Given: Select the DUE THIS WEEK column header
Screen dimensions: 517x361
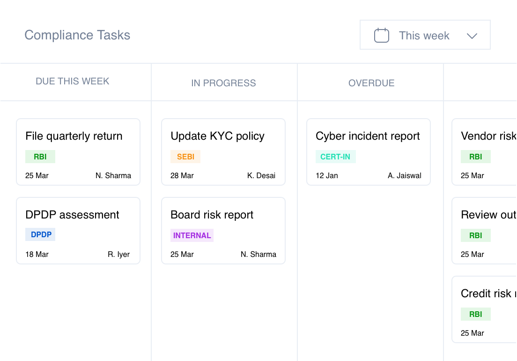Looking at the screenshot, I should (72, 81).
